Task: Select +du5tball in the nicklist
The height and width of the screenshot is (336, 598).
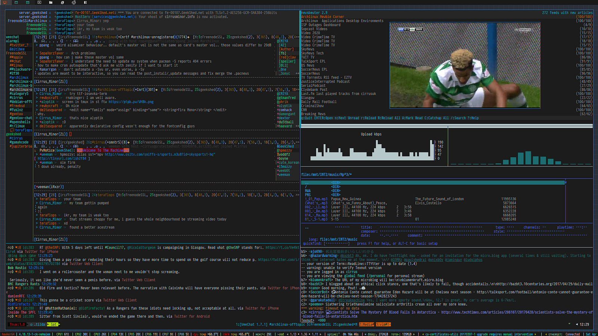Action: (285, 122)
